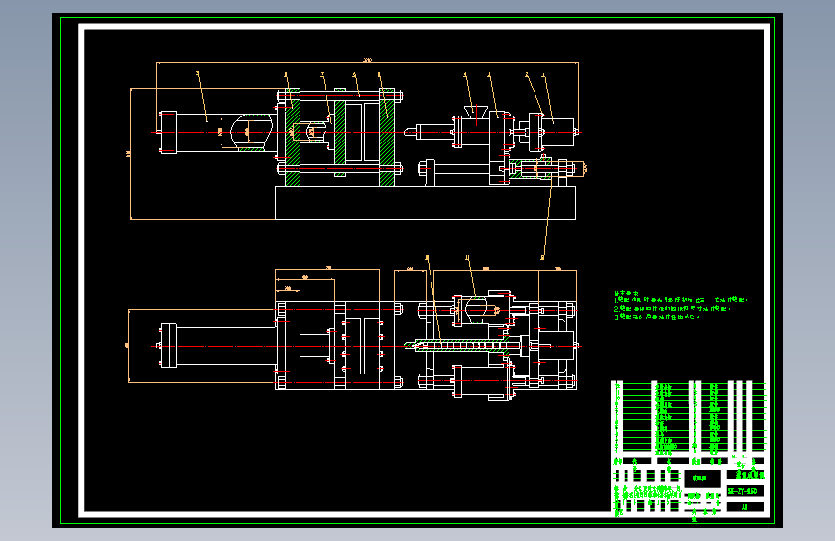Select the injection nozzle tip in the side view

409,132
